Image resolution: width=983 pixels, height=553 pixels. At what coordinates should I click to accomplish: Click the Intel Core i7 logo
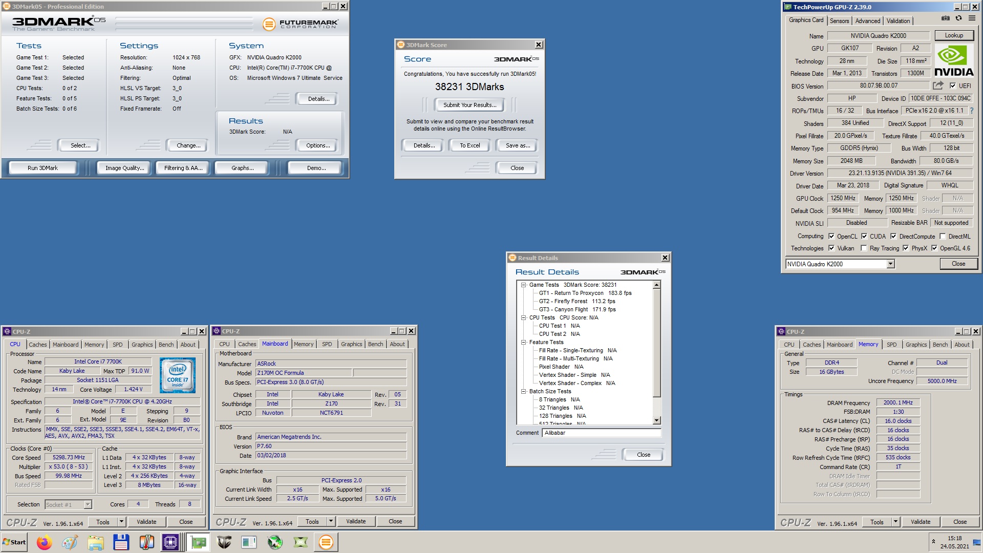coord(178,375)
